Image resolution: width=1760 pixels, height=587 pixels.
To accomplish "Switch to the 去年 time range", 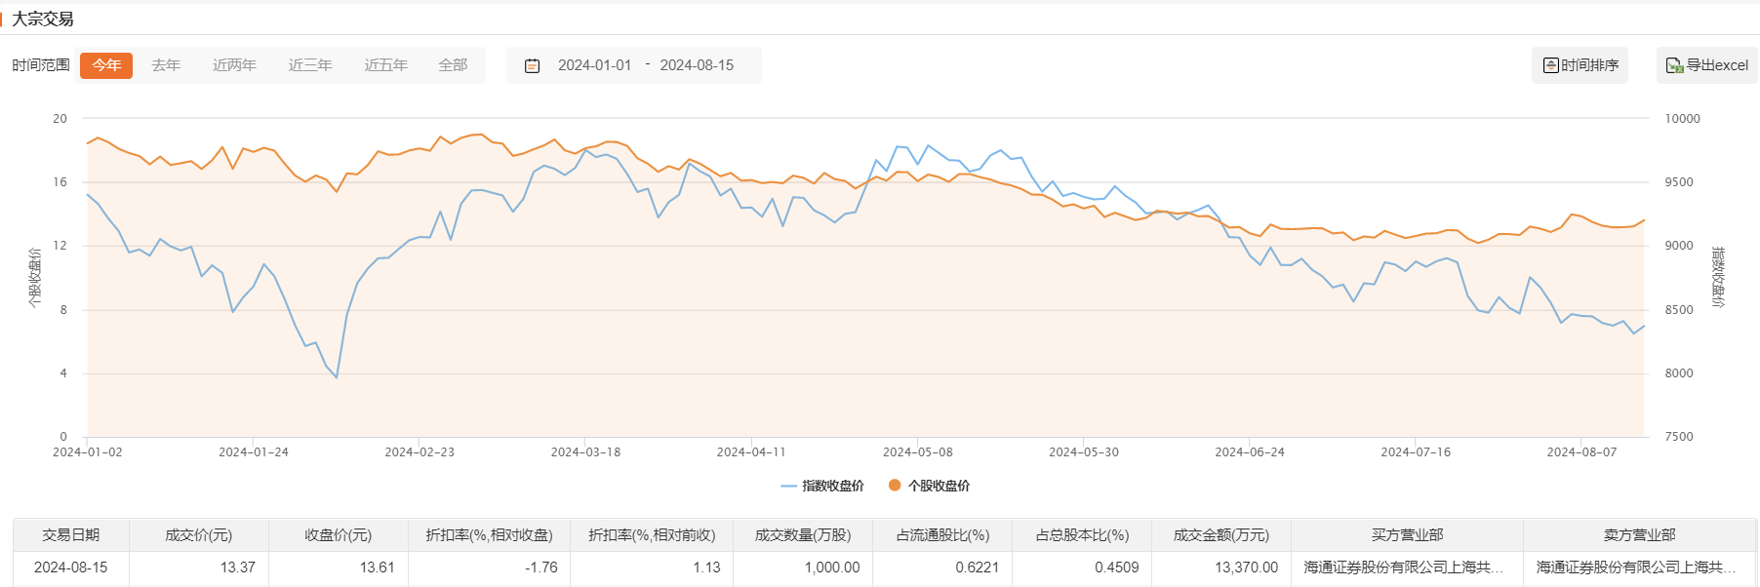I will tap(166, 65).
